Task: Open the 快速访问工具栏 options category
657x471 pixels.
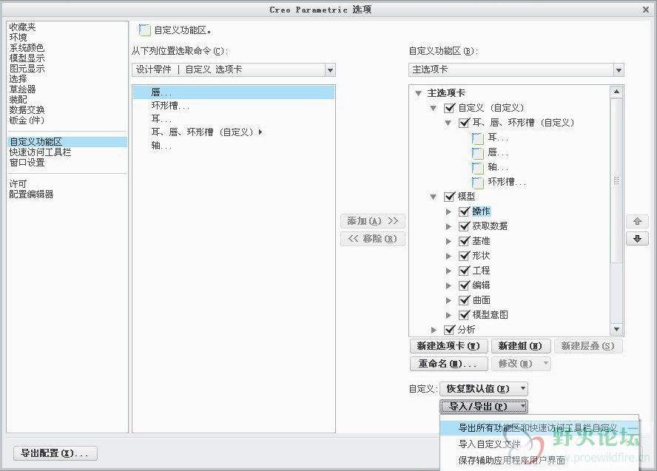Action: pyautogui.click(x=40, y=152)
